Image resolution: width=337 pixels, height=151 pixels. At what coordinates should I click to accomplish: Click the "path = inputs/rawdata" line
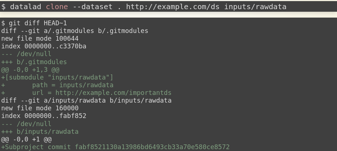coord(78,85)
